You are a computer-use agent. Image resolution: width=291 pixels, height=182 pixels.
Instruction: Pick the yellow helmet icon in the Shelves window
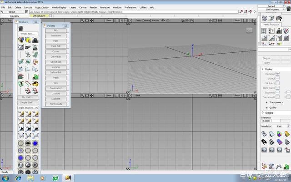coord(35,84)
